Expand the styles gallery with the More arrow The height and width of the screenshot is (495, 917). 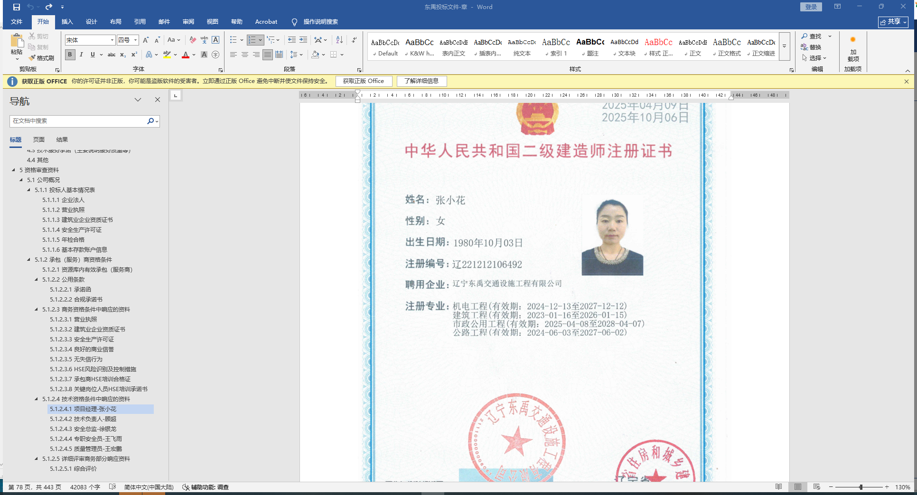[784, 46]
